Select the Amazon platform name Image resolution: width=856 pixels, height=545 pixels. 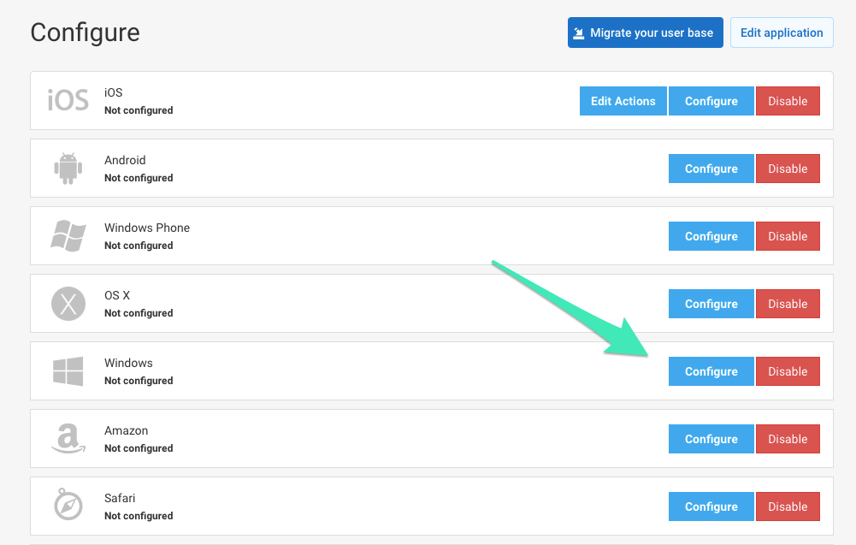(126, 430)
